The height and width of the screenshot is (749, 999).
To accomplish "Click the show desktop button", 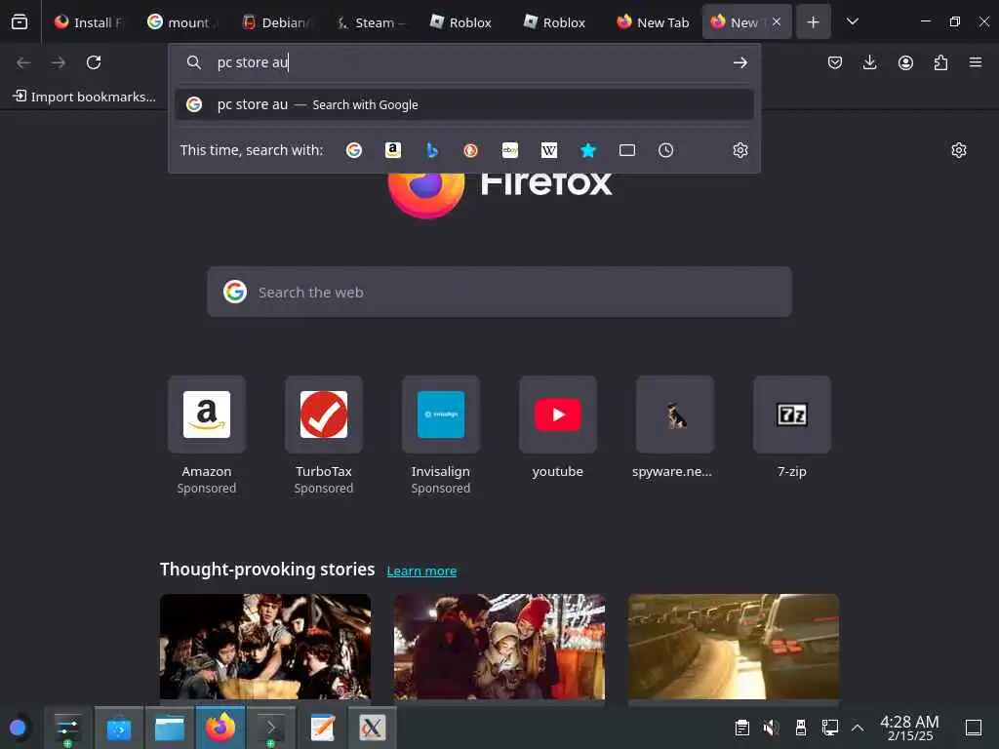I will (x=973, y=728).
